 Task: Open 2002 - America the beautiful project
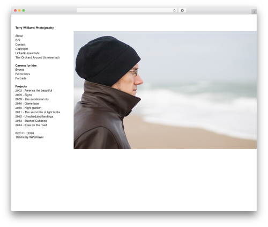point(34,91)
